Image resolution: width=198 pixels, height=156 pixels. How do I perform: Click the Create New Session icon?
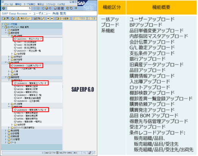[67, 8]
